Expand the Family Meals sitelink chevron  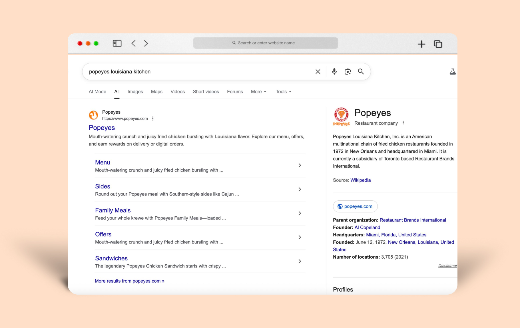[300, 213]
